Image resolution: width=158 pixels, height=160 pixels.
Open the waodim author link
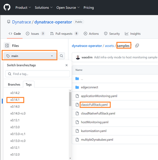[x=87, y=57]
